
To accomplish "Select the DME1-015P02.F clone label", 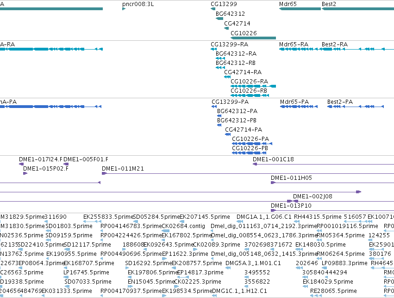I will click(x=46, y=169).
